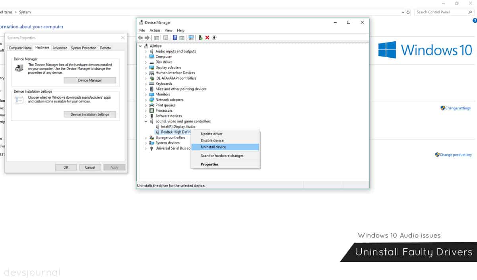
Task: Click the Intel(R) Display Audio speaker icon
Action: 157,126
